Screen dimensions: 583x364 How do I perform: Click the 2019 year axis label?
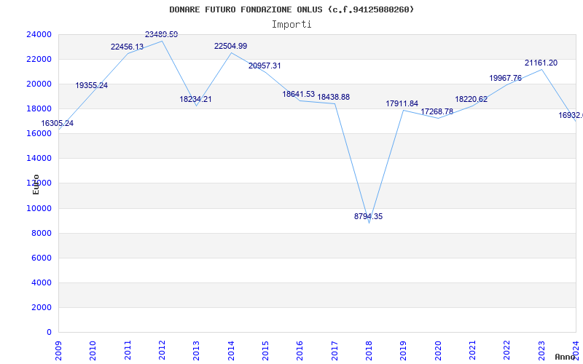[404, 350]
